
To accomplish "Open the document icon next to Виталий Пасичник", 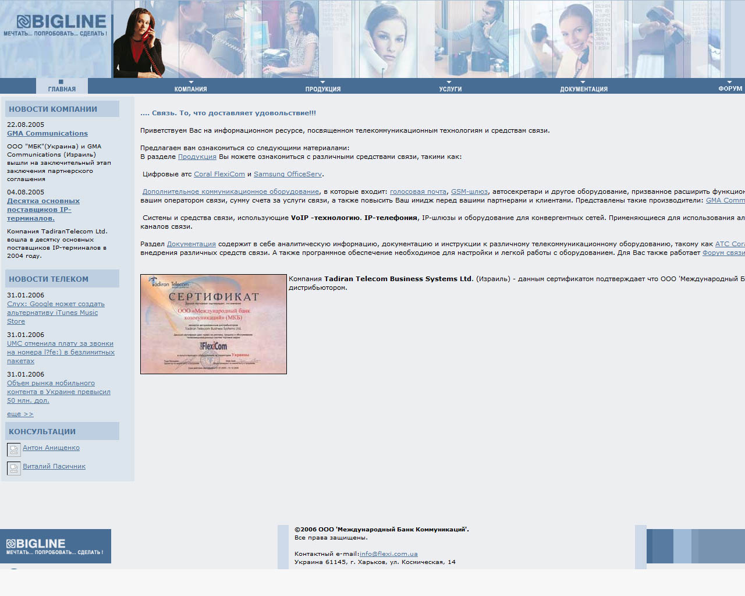I will [14, 468].
